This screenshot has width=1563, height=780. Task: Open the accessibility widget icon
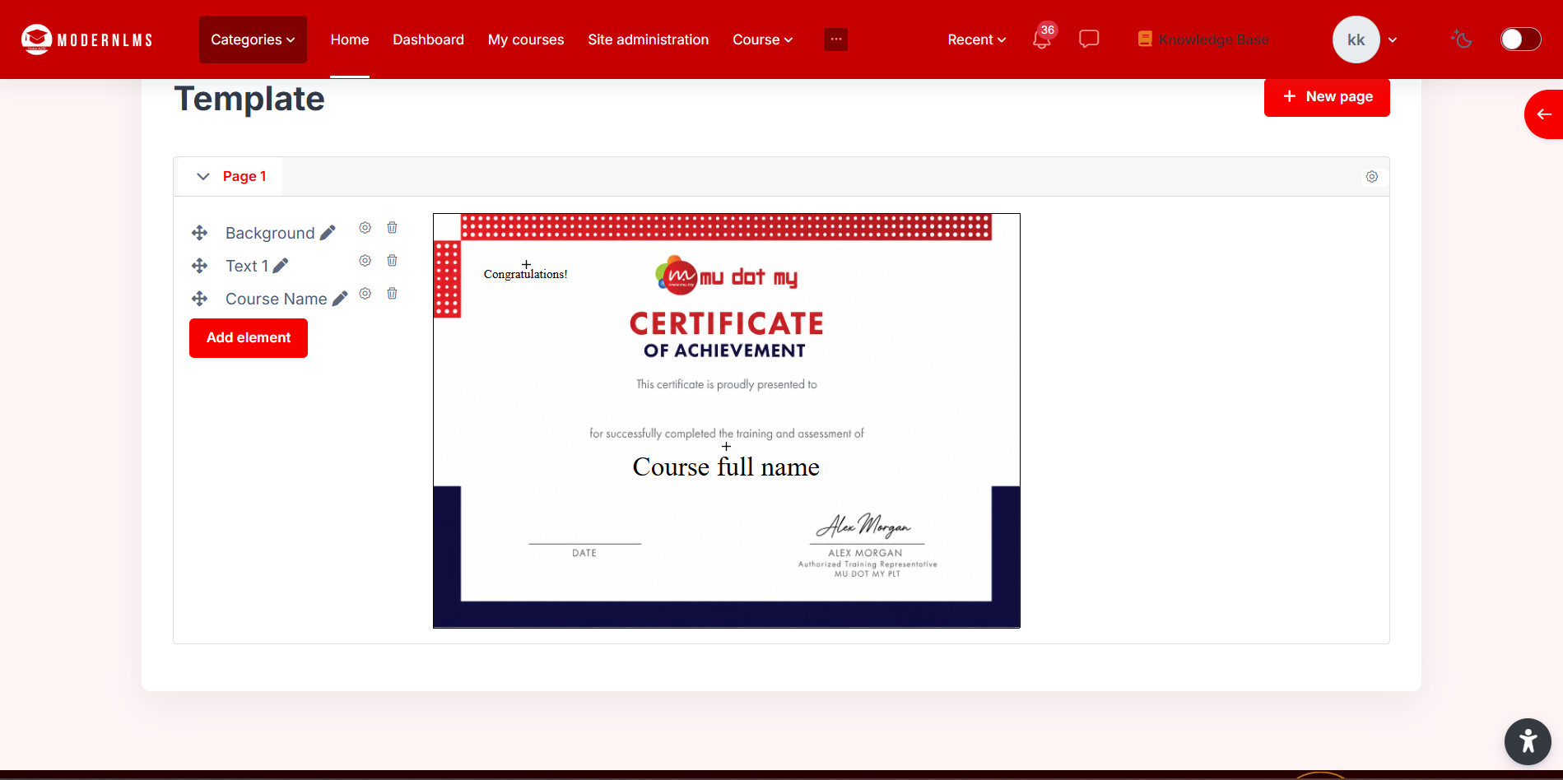pyautogui.click(x=1528, y=741)
